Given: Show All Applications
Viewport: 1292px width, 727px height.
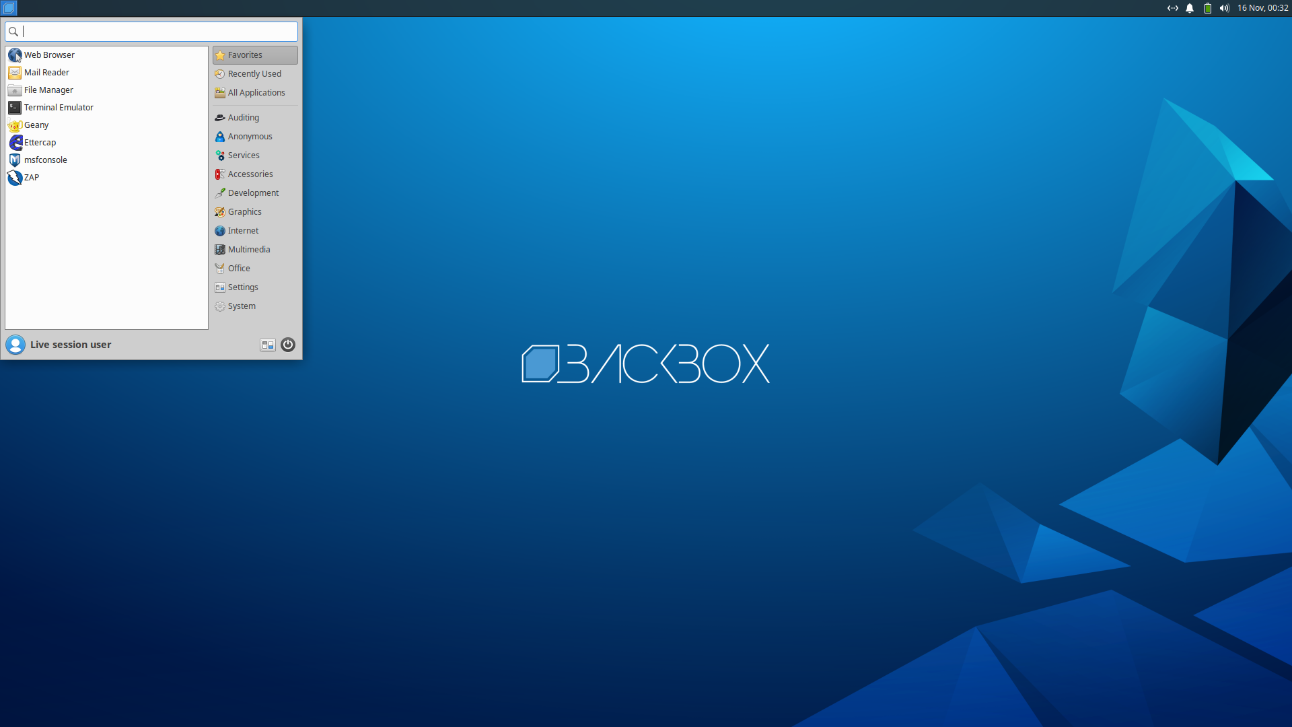Looking at the screenshot, I should [x=256, y=92].
